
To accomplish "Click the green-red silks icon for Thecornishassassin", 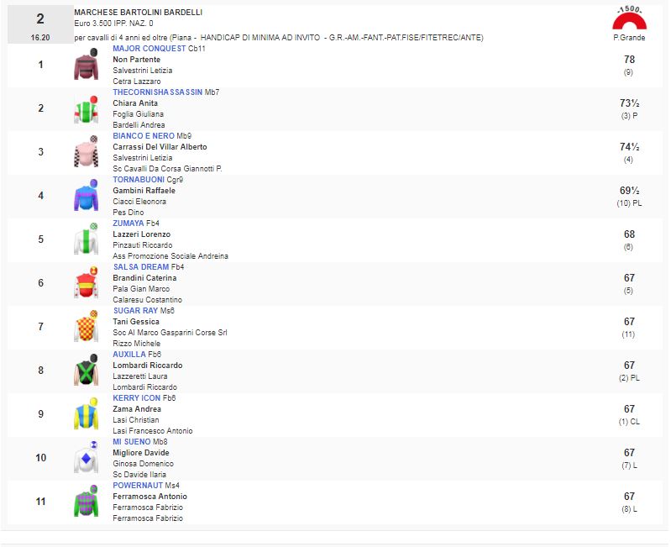I will 86,109.
